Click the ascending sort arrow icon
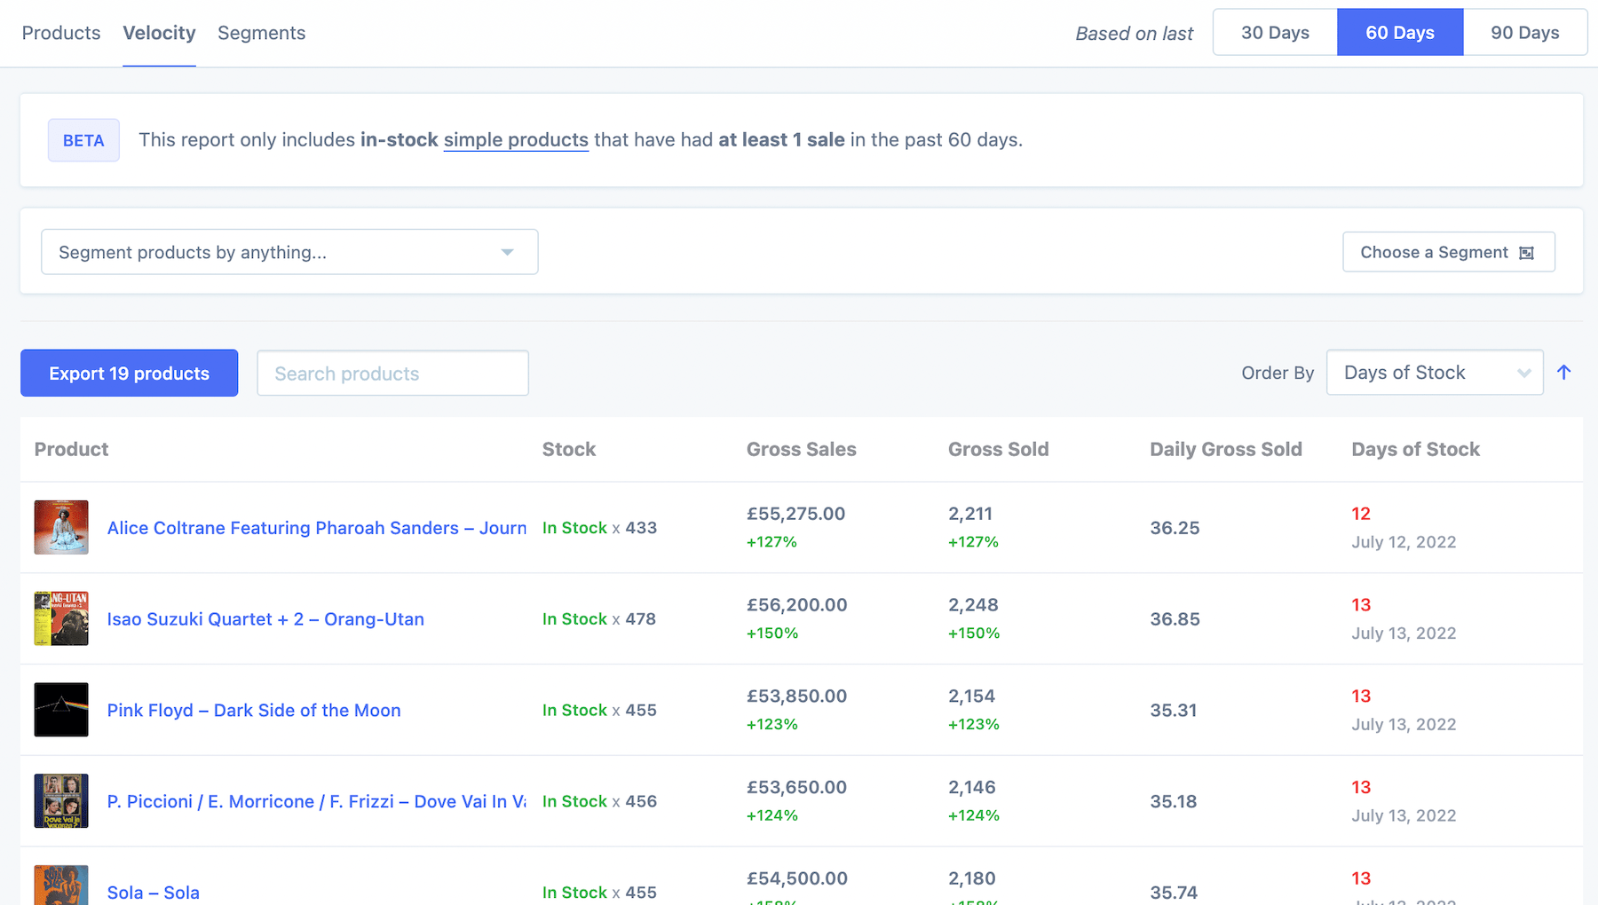Image resolution: width=1598 pixels, height=905 pixels. (1564, 373)
